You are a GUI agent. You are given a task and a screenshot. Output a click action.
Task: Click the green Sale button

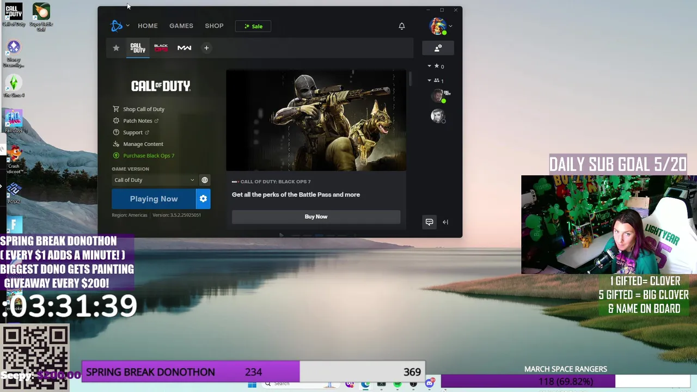[253, 26]
